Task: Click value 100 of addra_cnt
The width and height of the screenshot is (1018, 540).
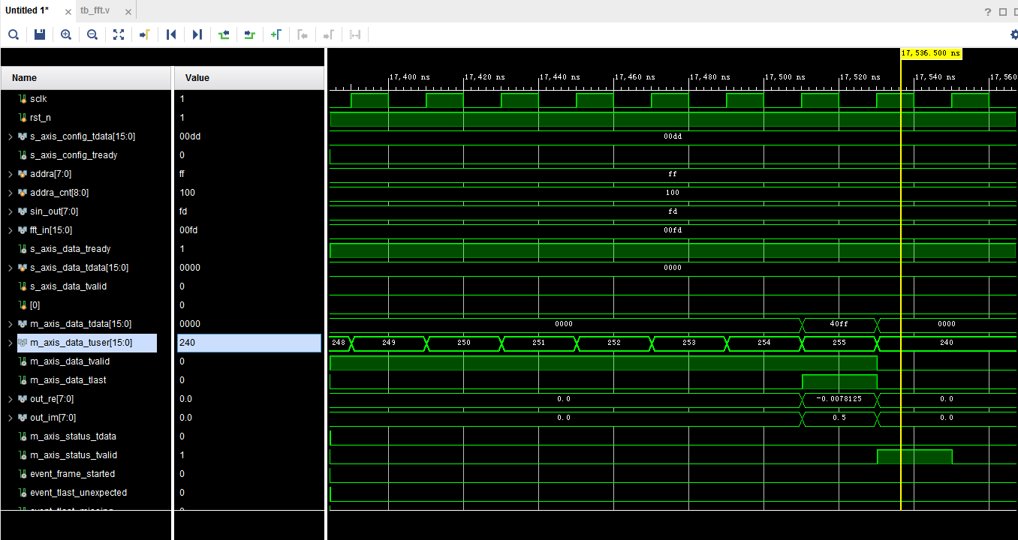Action: tap(187, 193)
